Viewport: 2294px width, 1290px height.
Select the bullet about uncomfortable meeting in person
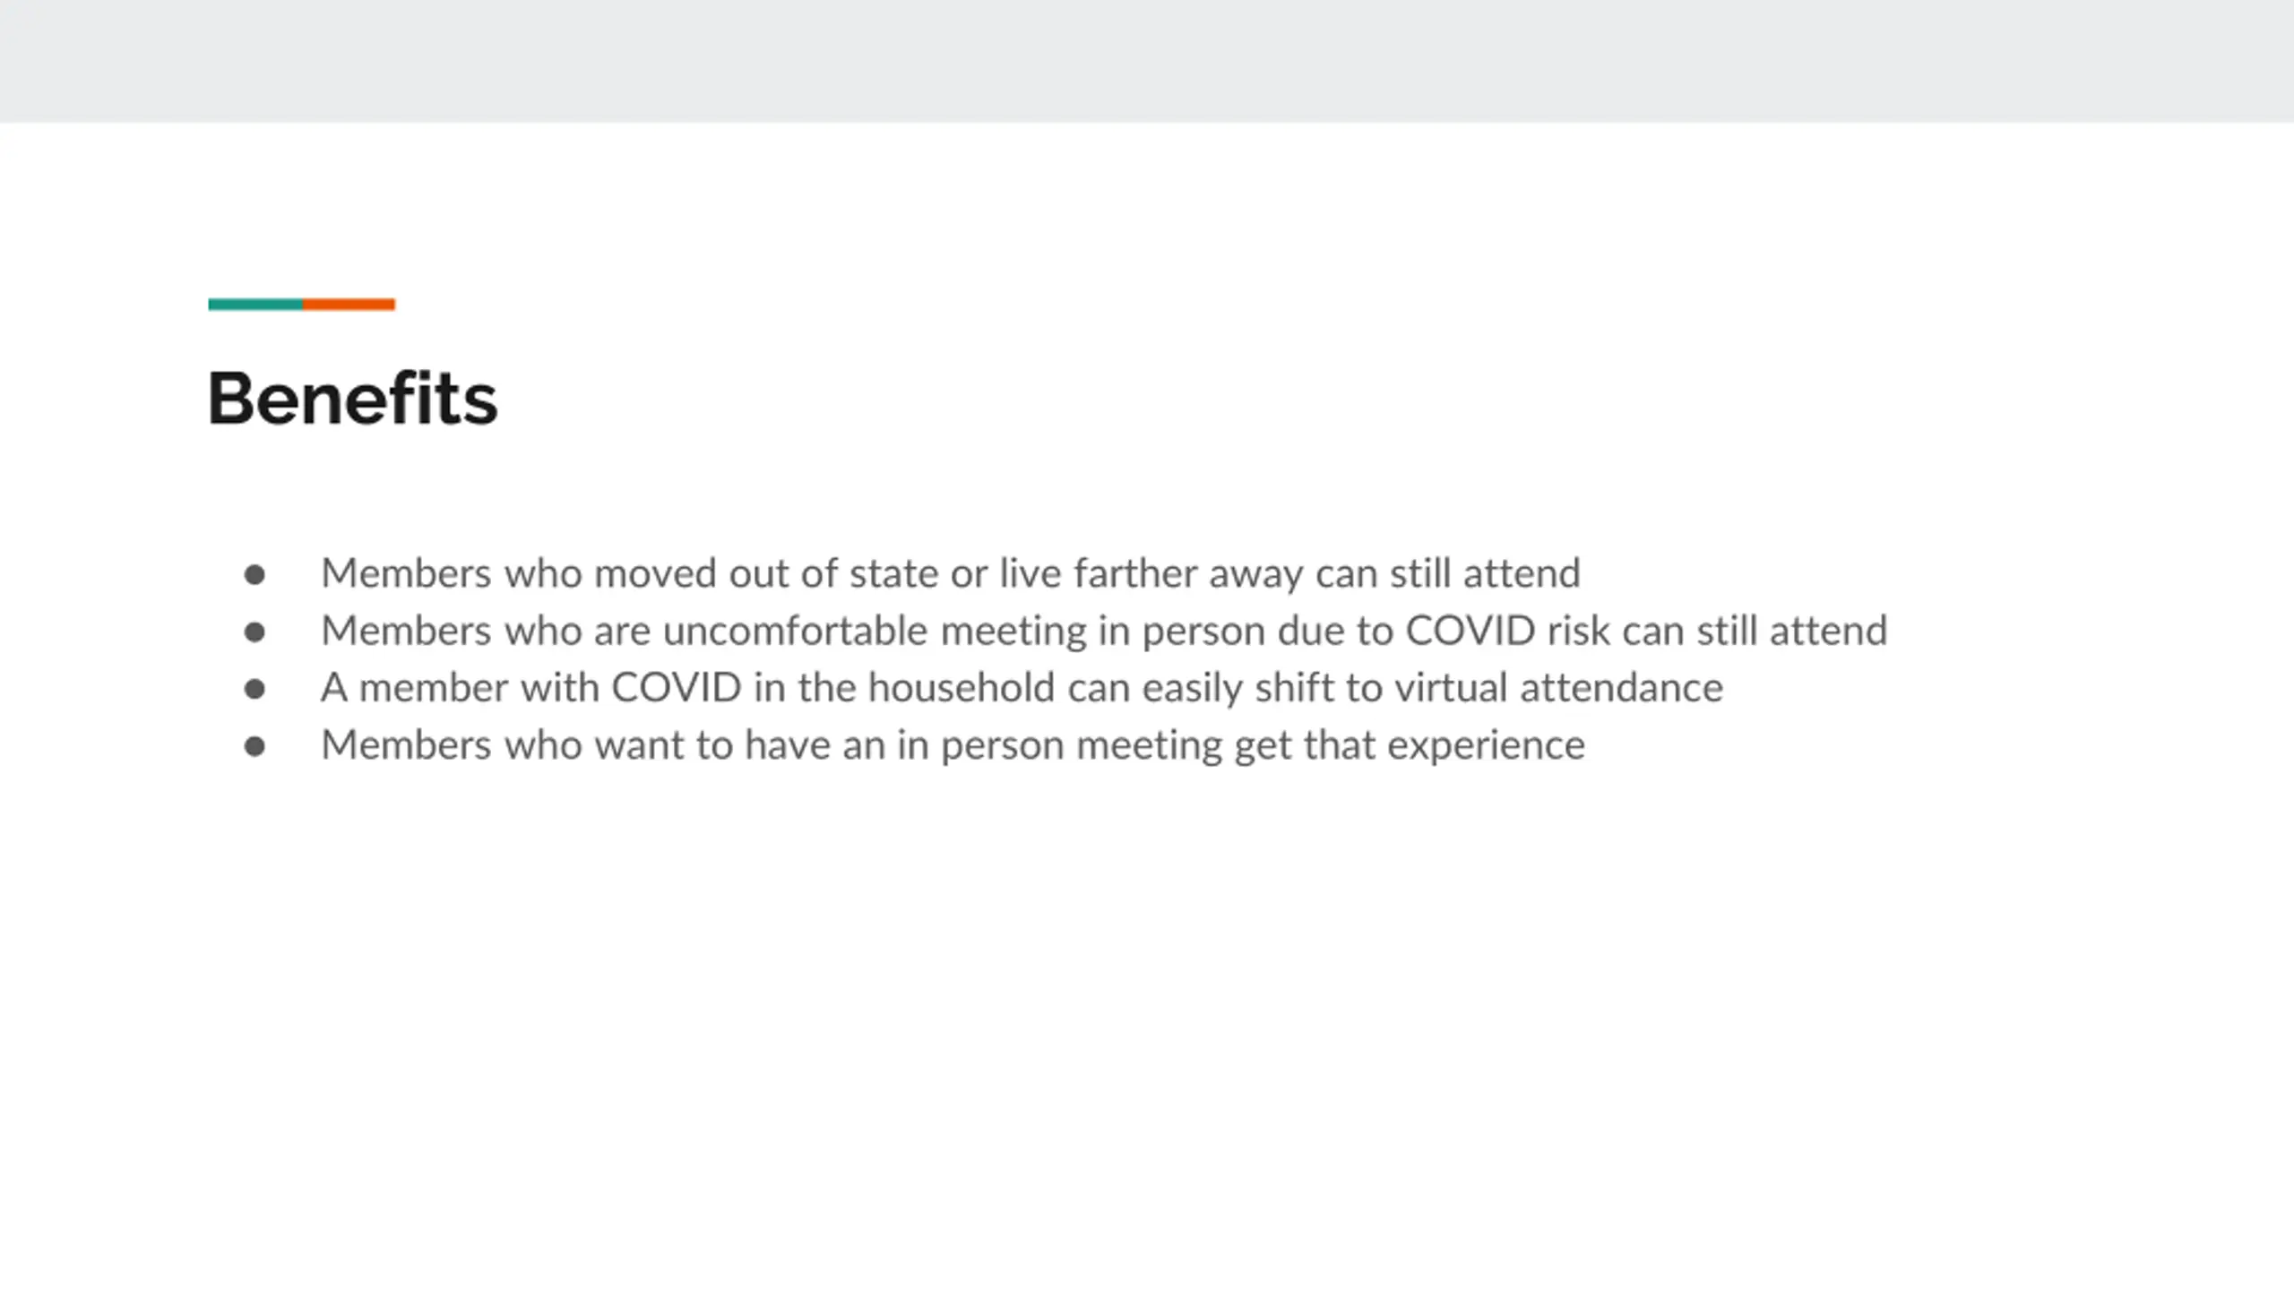1104,631
